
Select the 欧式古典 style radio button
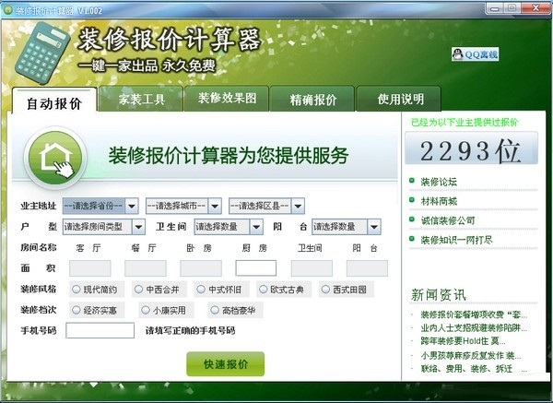pos(263,290)
